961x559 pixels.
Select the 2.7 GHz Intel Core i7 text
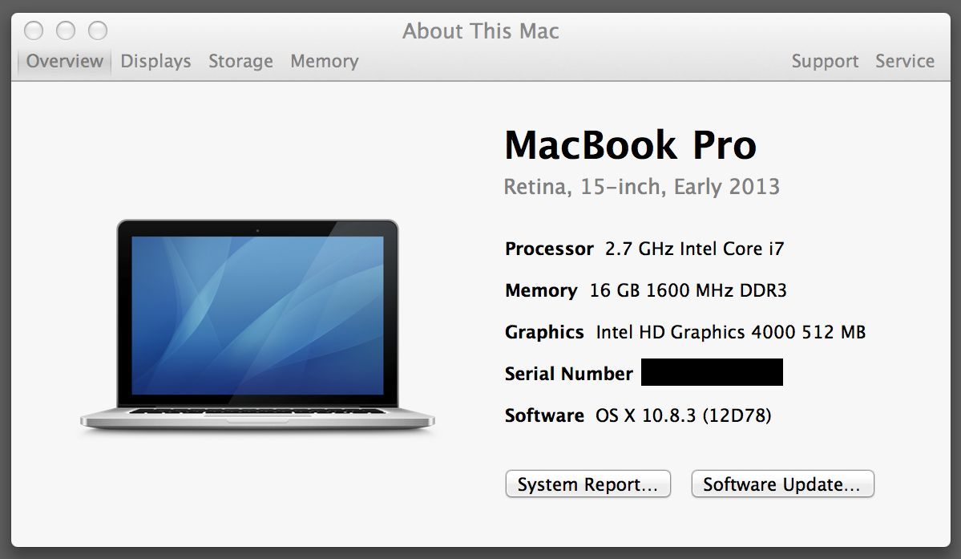(x=694, y=249)
